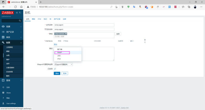Click the browser address bar URL
Screen dimensions: 205x110
pos(56,7)
